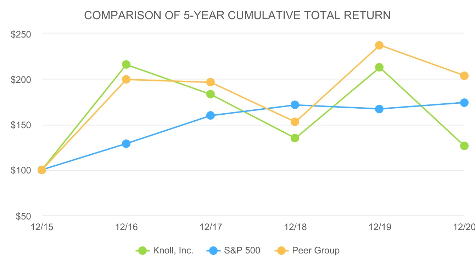Click the green Knoll, Inc. legend marker
The width and height of the screenshot is (475, 269).
(143, 251)
